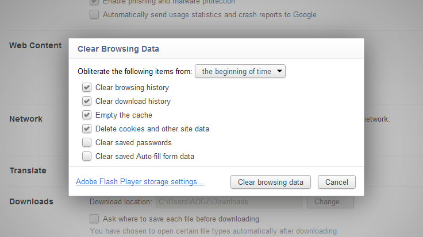The width and height of the screenshot is (423, 237).
Task: Click the Download location path field
Action: tap(227, 202)
